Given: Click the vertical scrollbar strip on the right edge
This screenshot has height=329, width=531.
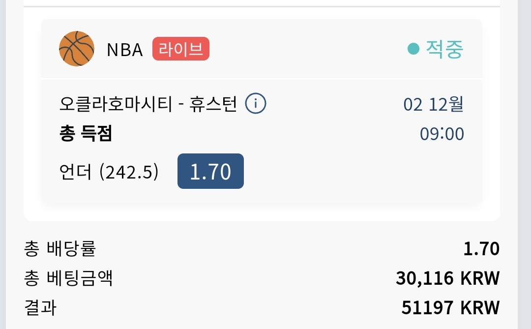Looking at the screenshot, I should click(x=524, y=164).
